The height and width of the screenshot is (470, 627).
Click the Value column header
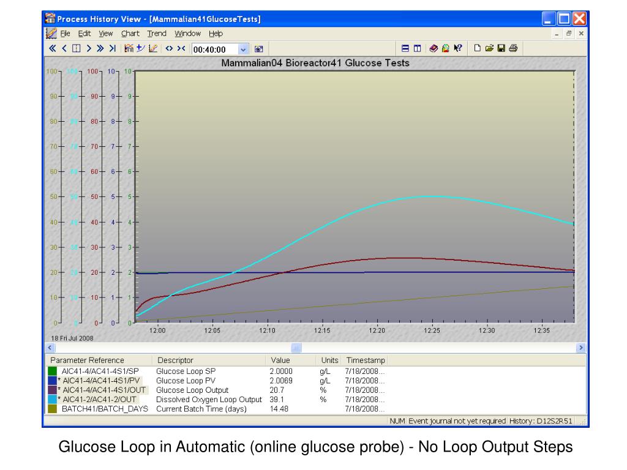click(x=291, y=360)
